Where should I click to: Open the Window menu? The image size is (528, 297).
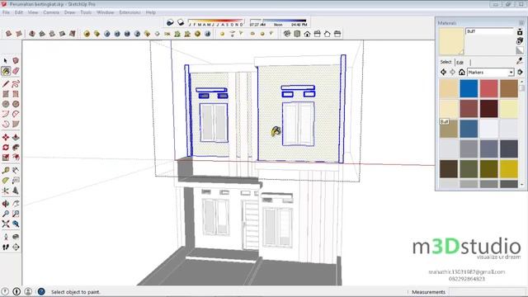pyautogui.click(x=106, y=12)
